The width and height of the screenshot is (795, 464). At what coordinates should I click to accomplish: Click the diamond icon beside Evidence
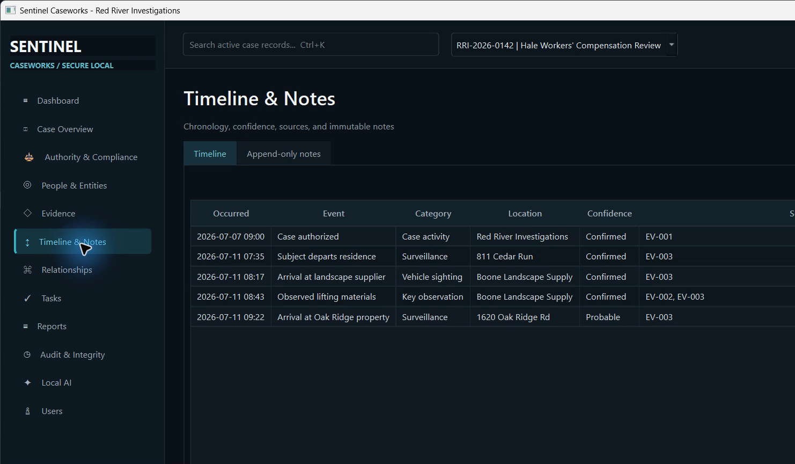click(x=27, y=213)
